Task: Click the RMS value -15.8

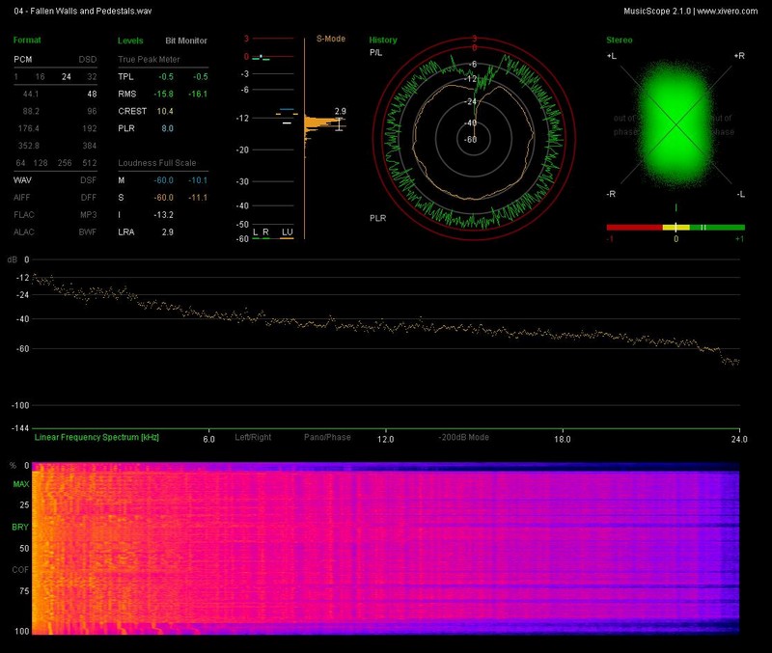Action: 163,94
